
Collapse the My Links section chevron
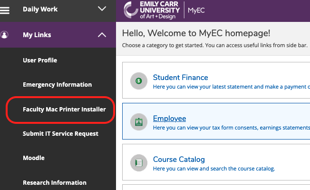tap(102, 35)
